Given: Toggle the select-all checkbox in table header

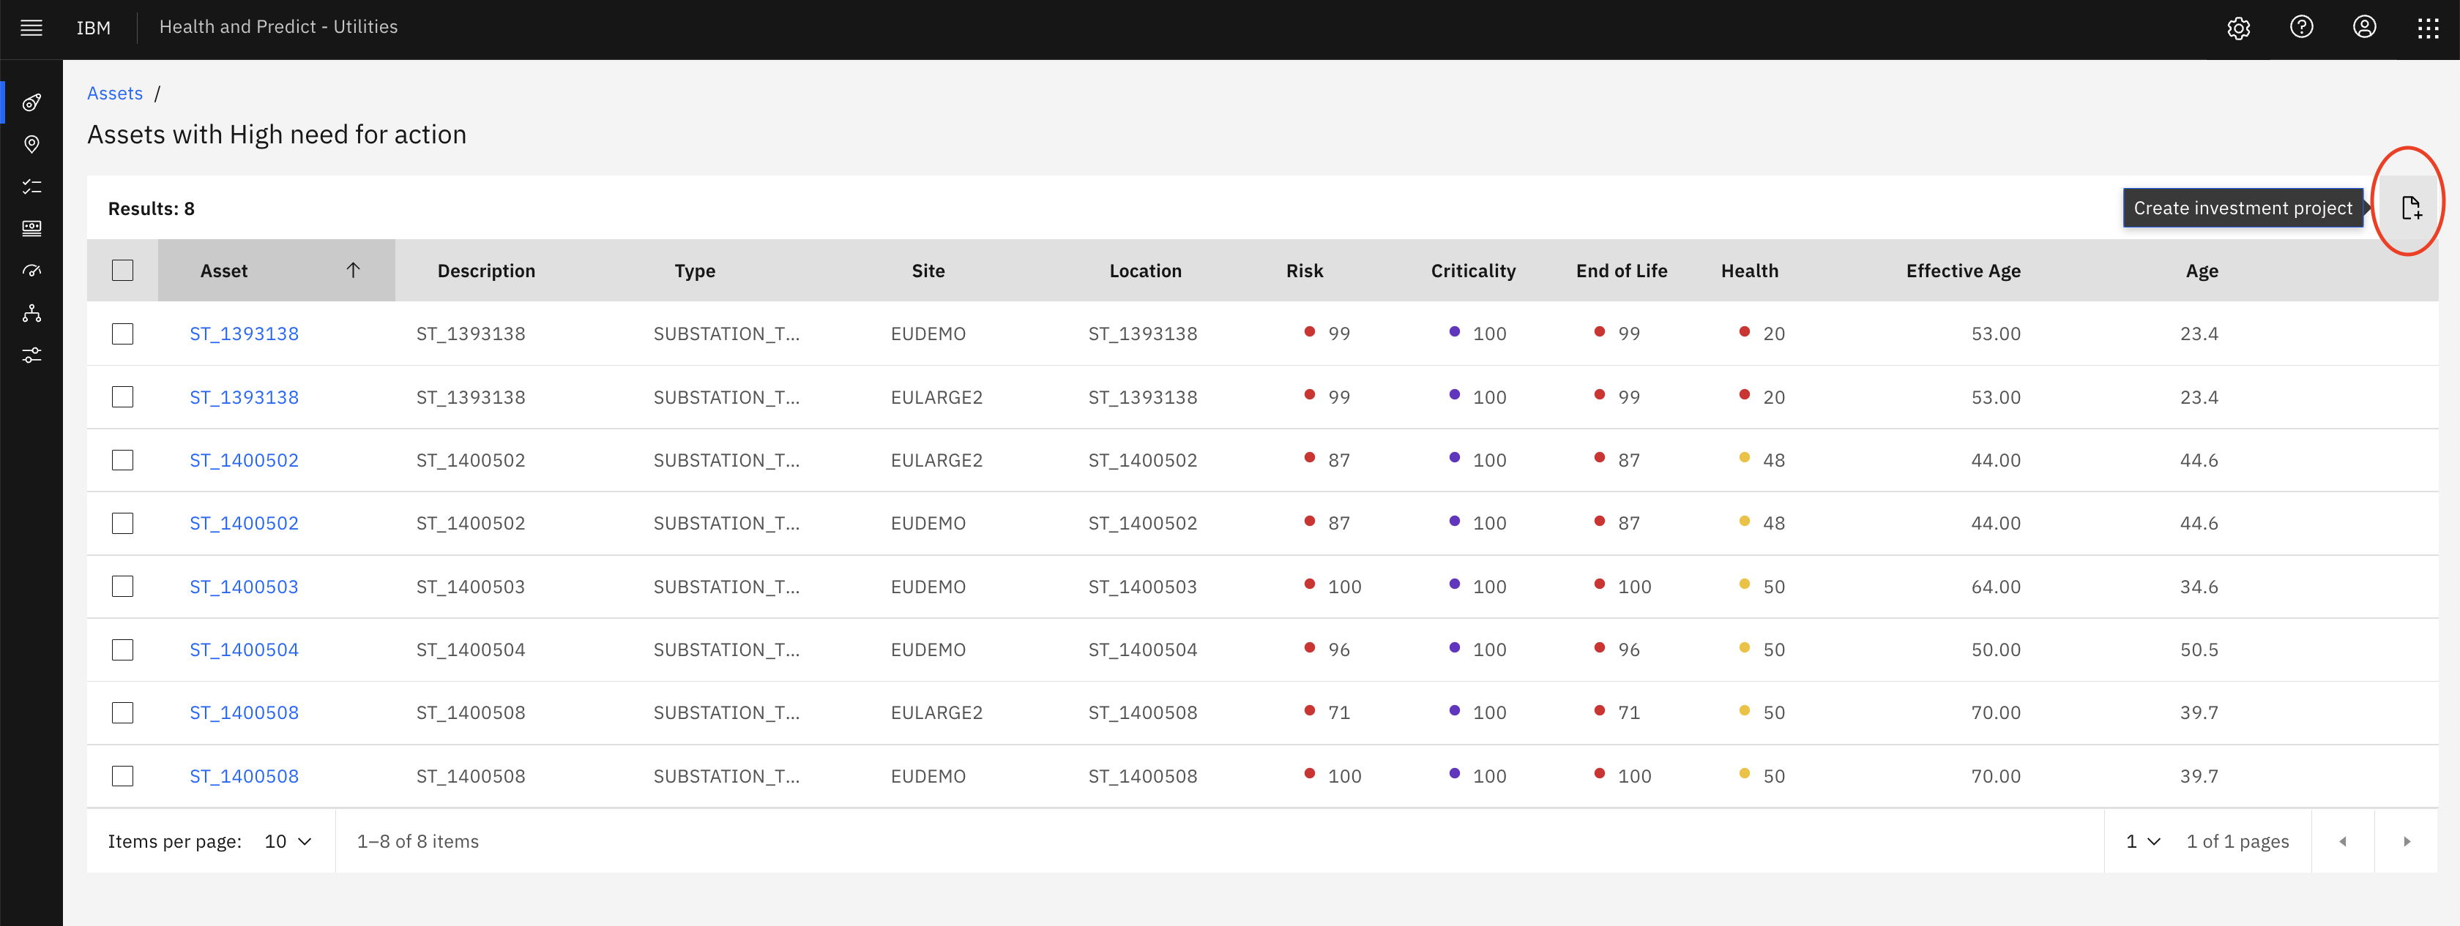Looking at the screenshot, I should point(122,270).
